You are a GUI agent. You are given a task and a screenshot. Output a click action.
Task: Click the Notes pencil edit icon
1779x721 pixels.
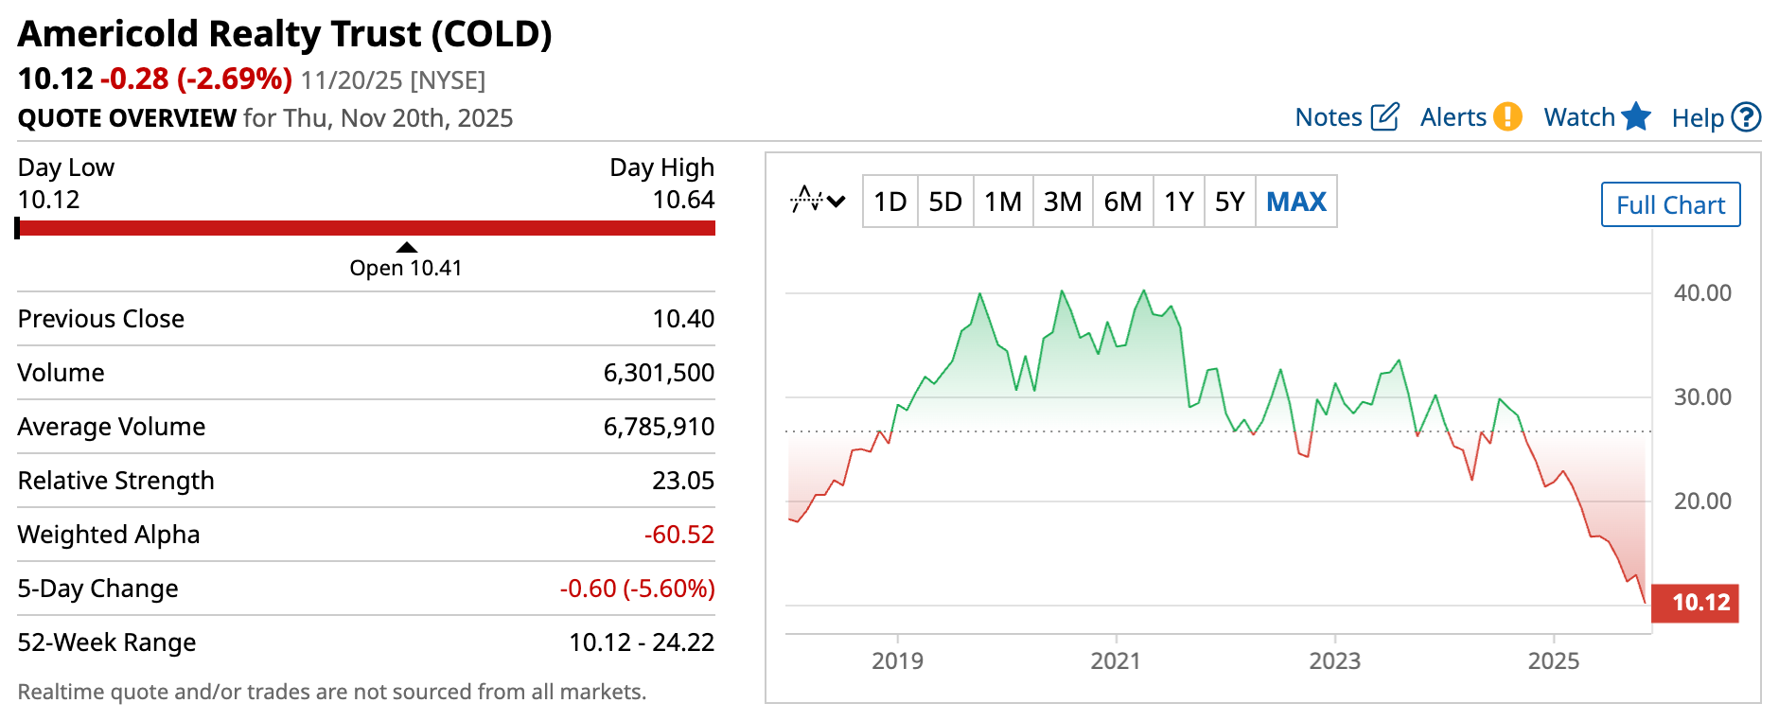pyautogui.click(x=1384, y=116)
